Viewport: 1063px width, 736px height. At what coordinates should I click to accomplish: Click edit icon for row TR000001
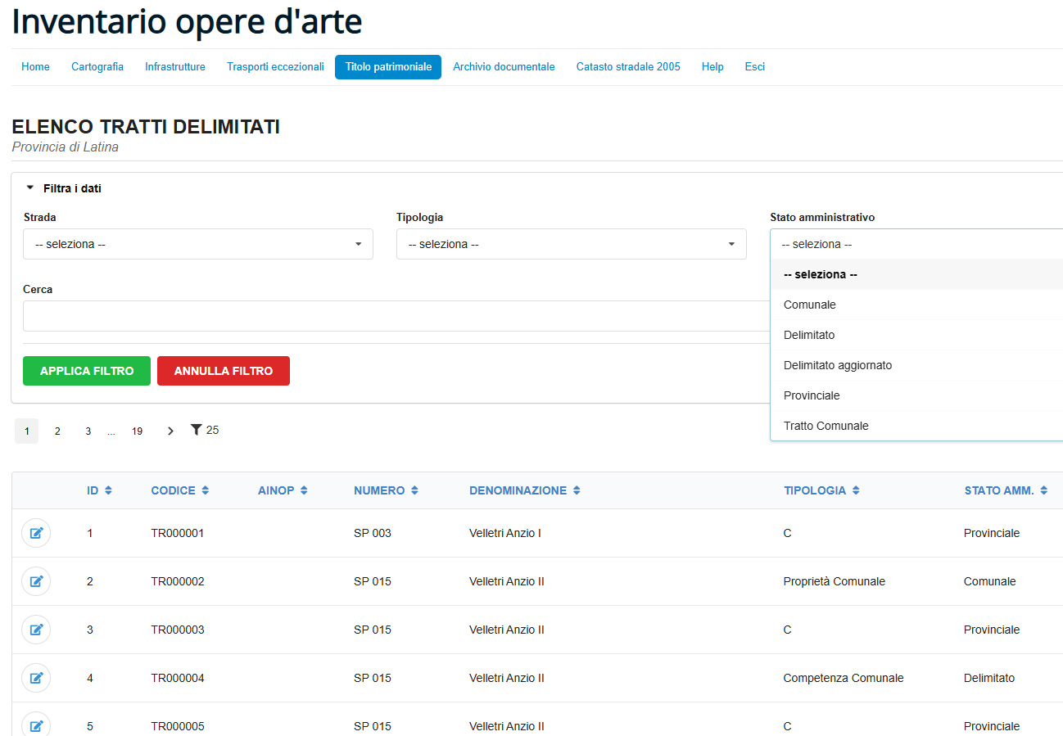36,533
